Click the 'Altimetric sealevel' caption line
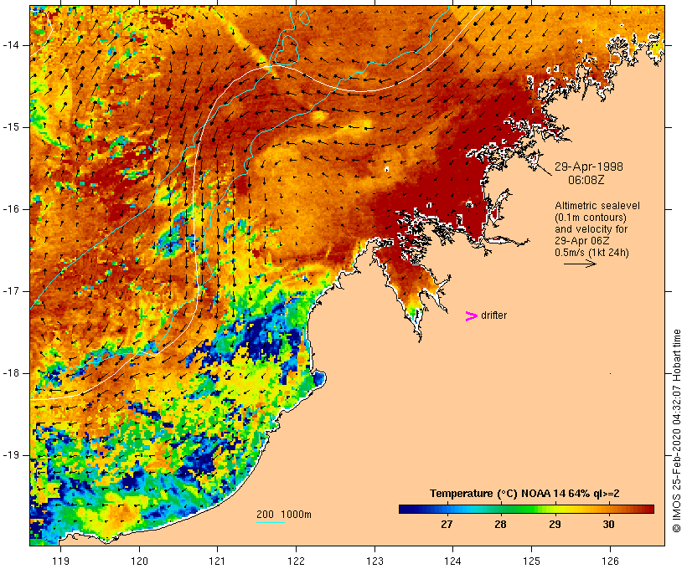687x569 pixels. click(597, 205)
